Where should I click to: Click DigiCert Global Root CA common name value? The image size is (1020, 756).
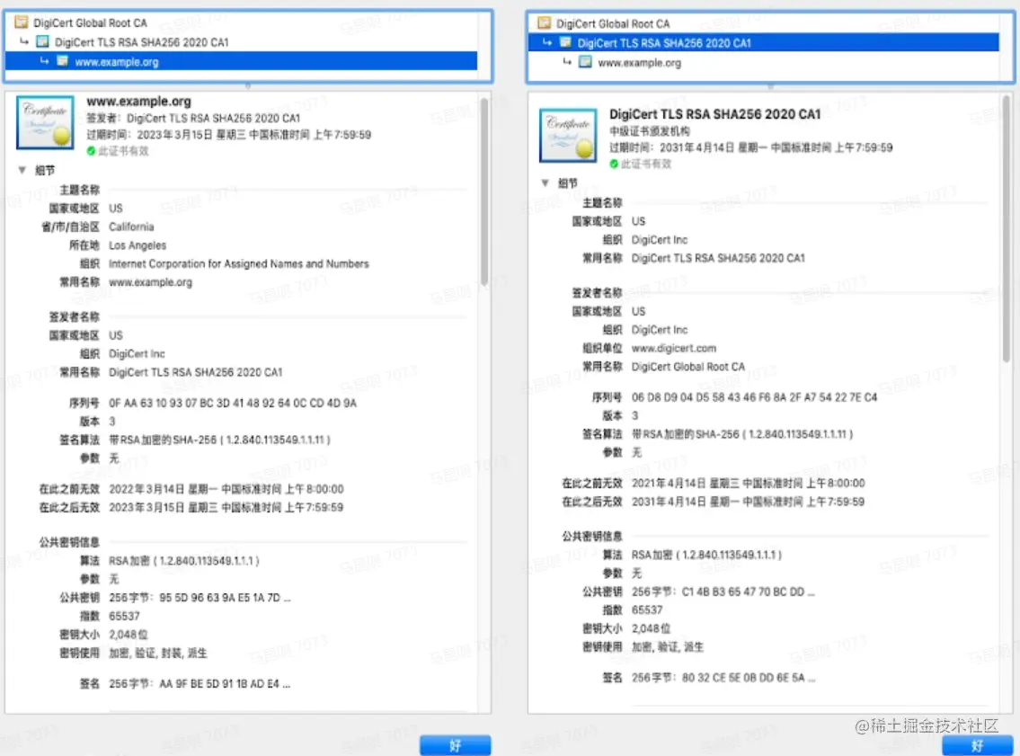pos(688,367)
